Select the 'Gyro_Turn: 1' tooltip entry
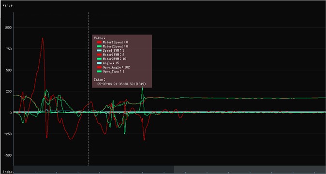The height and width of the screenshot is (174, 326). coord(111,71)
